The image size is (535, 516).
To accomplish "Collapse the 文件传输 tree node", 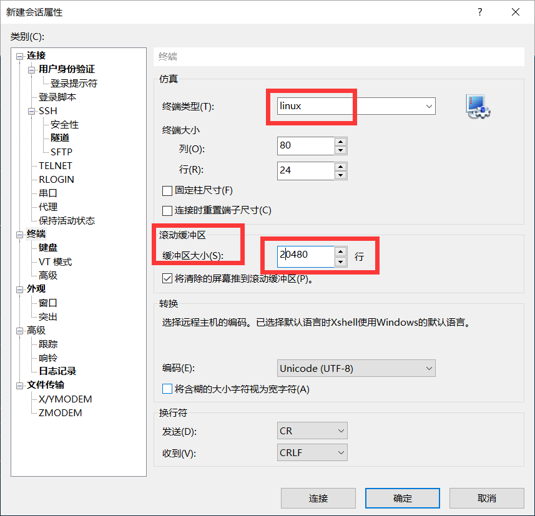I will click(19, 386).
